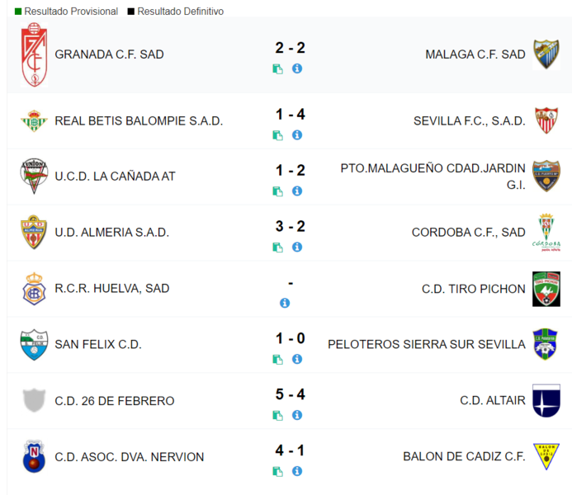
Task: Open PELOTEROS SIERRA SUR SEVILLA team link
Action: coord(427,345)
